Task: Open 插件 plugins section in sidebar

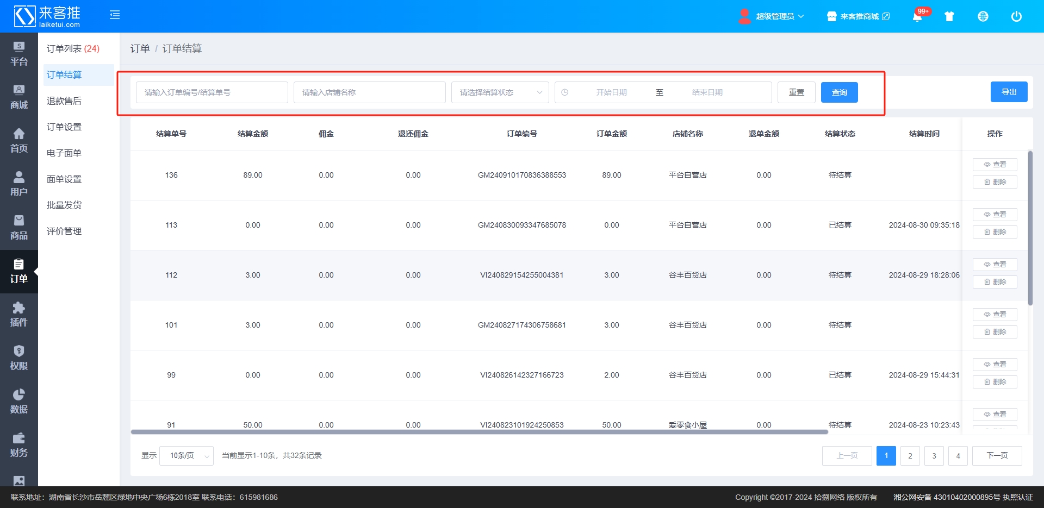Action: click(19, 315)
